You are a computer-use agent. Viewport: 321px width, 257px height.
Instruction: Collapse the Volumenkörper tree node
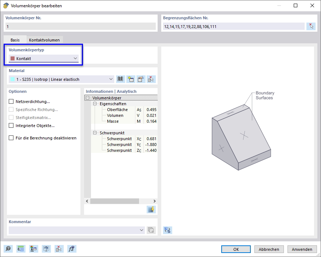click(87, 98)
